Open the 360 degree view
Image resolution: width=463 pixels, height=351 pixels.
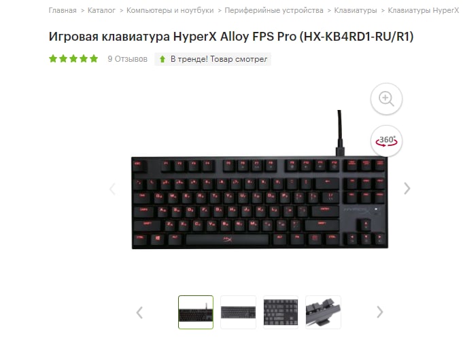(386, 141)
